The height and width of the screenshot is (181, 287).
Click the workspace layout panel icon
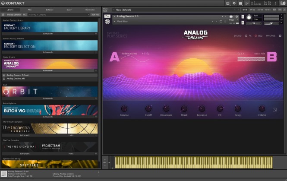pos(240,3)
